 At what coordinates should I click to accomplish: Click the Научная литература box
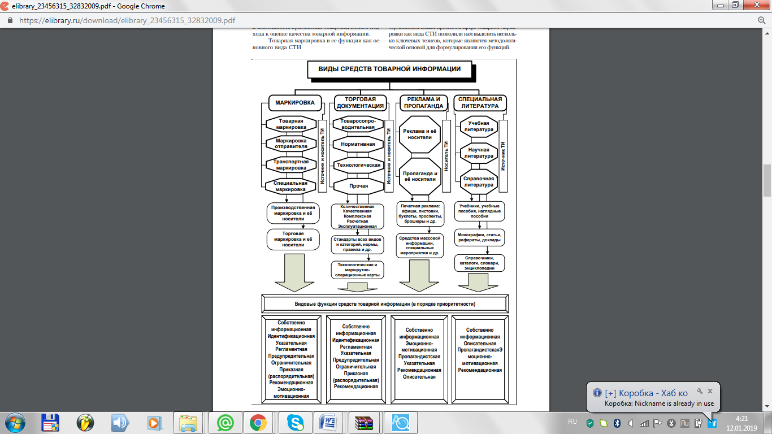tap(479, 153)
